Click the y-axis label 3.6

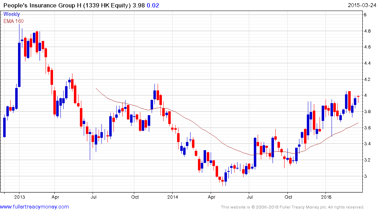click(367, 128)
